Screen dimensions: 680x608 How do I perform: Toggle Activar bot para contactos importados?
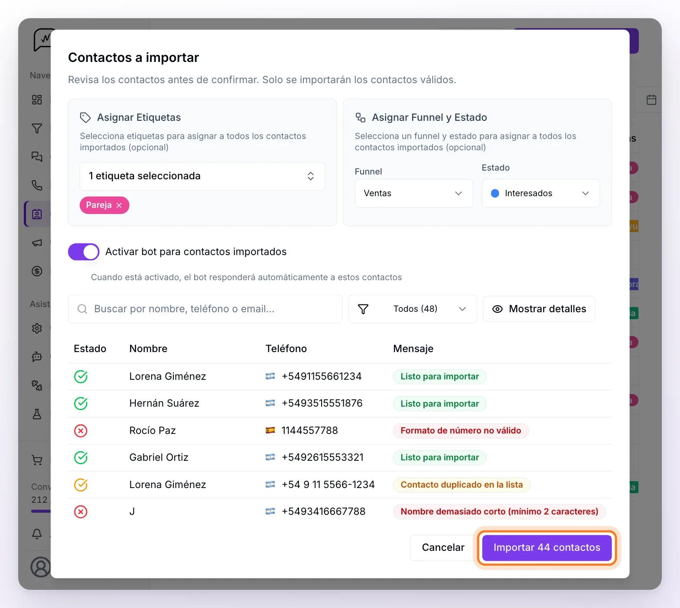coord(84,252)
